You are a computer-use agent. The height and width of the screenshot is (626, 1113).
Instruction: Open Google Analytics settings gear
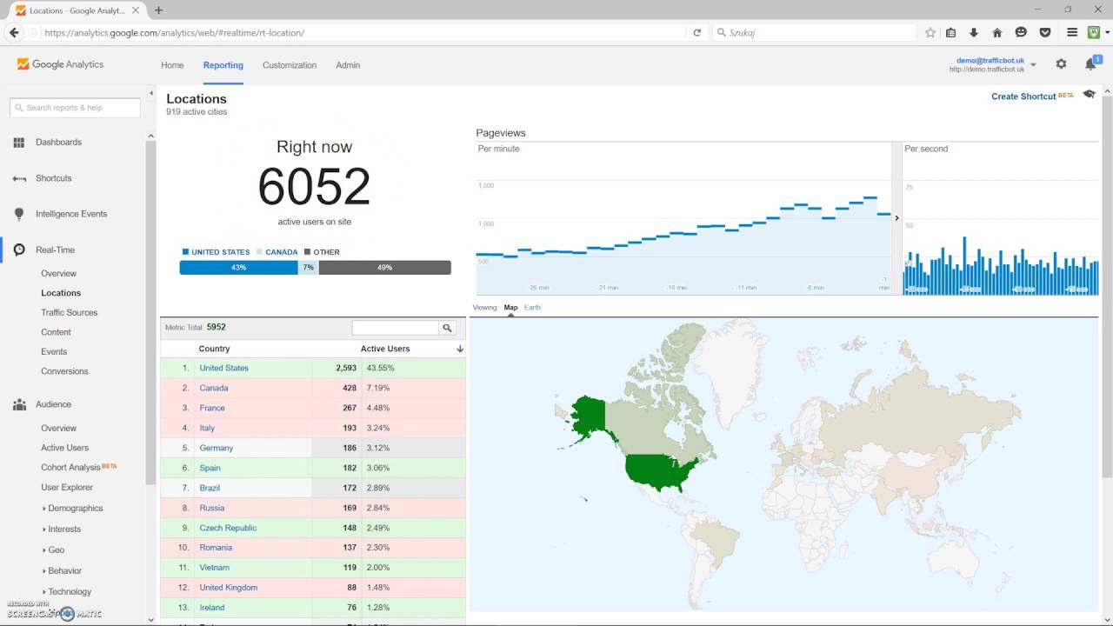coord(1061,63)
